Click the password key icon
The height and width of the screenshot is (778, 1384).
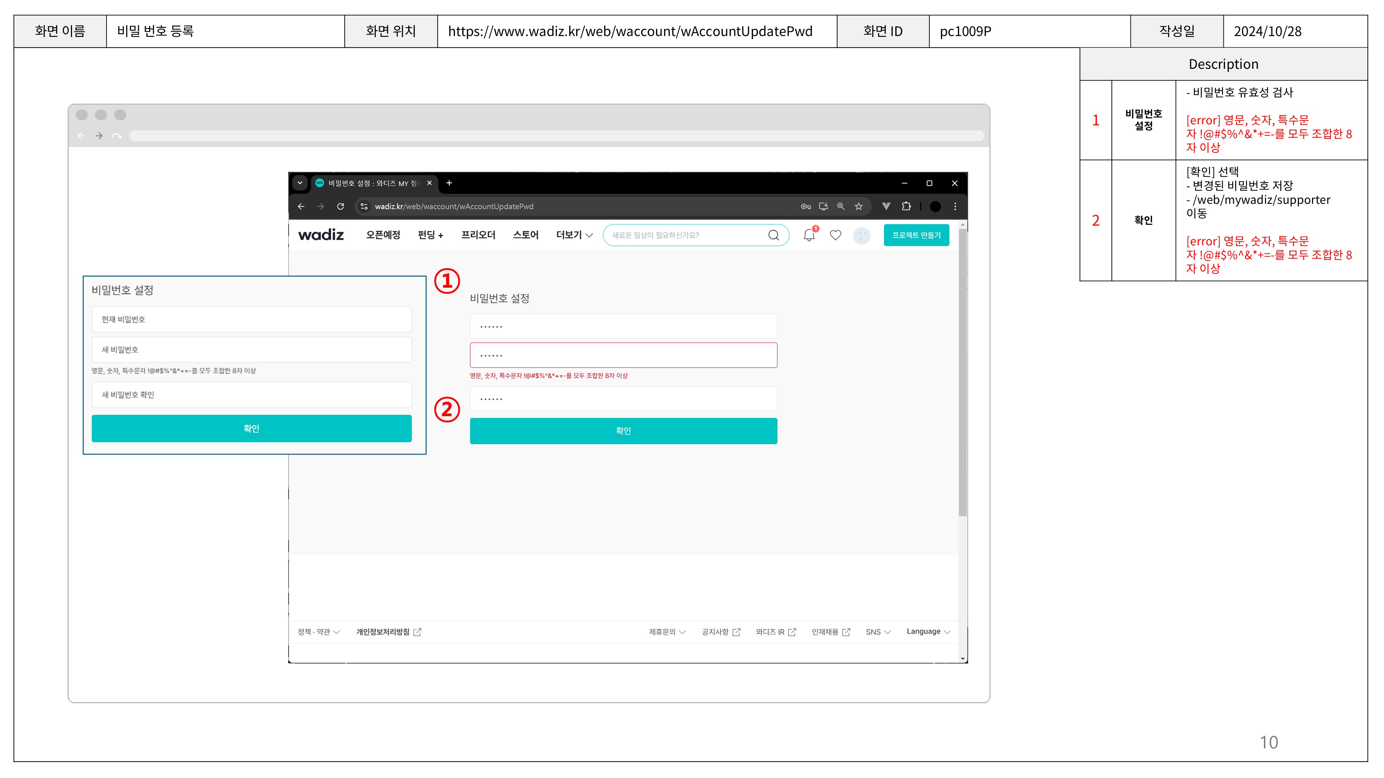(x=805, y=206)
